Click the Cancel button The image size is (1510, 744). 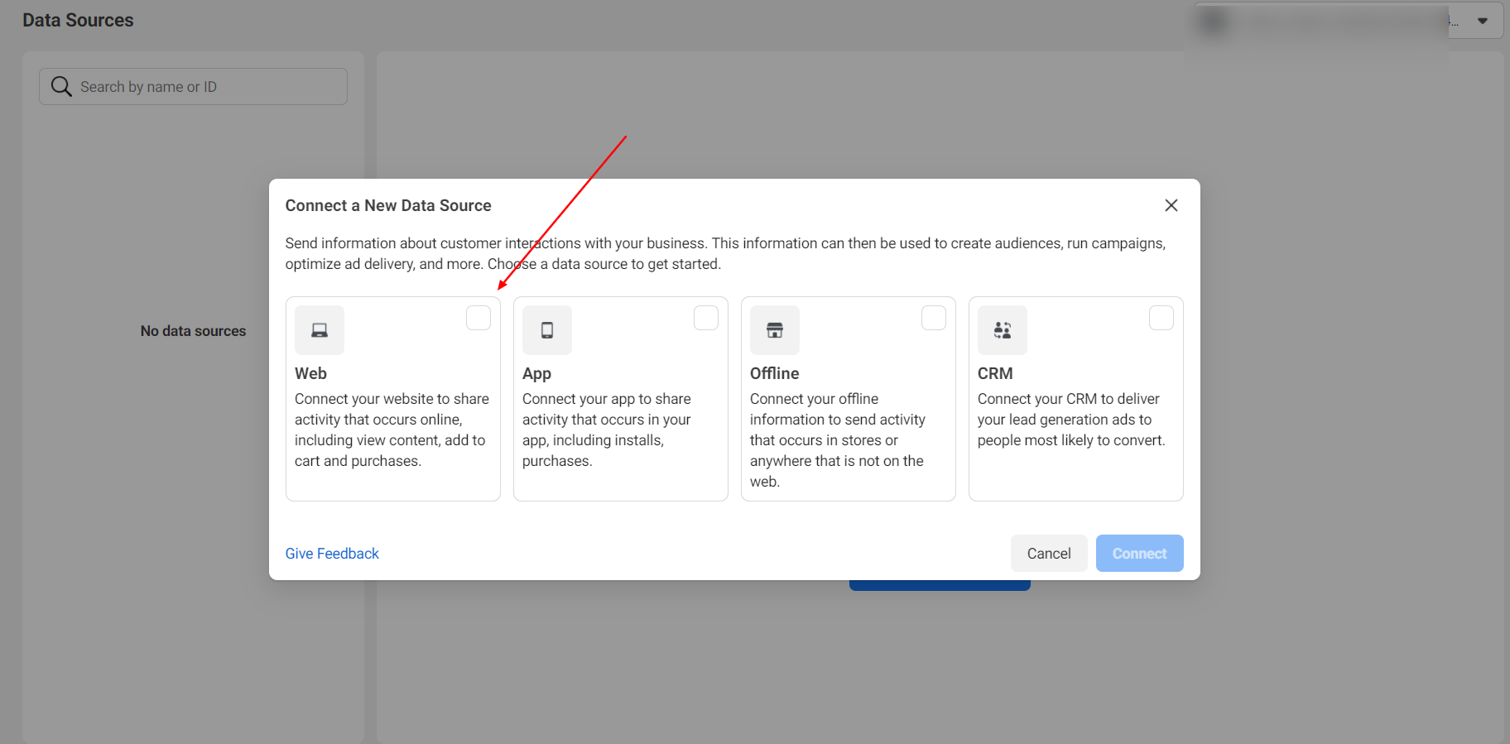point(1049,554)
